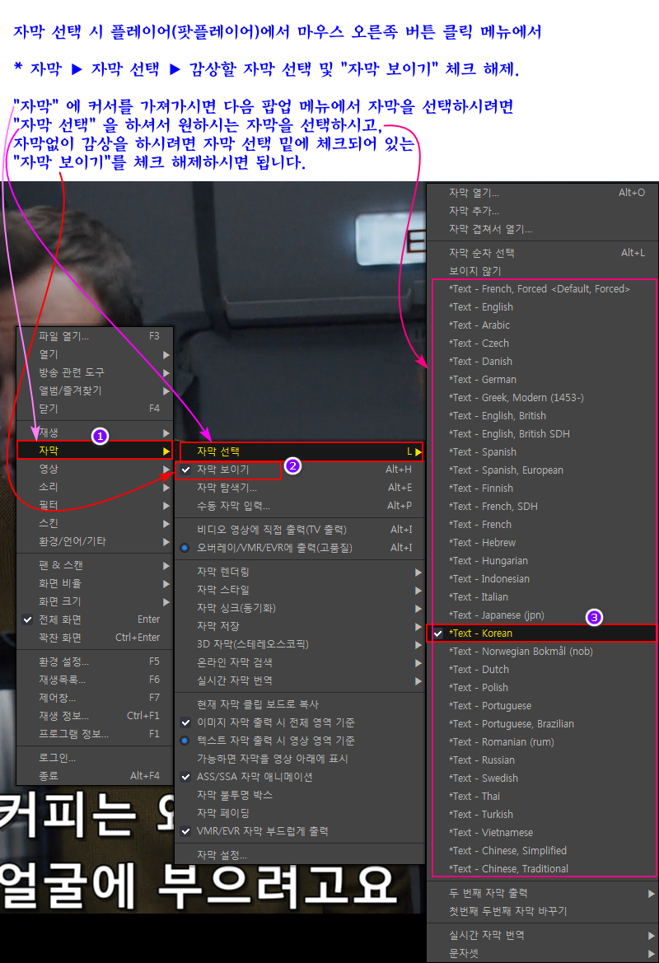Expand the 열기 submenu arrow

point(166,354)
